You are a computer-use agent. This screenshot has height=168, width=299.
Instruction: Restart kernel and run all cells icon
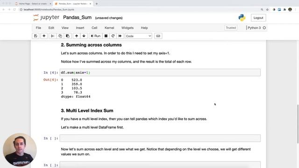pos(120,36)
